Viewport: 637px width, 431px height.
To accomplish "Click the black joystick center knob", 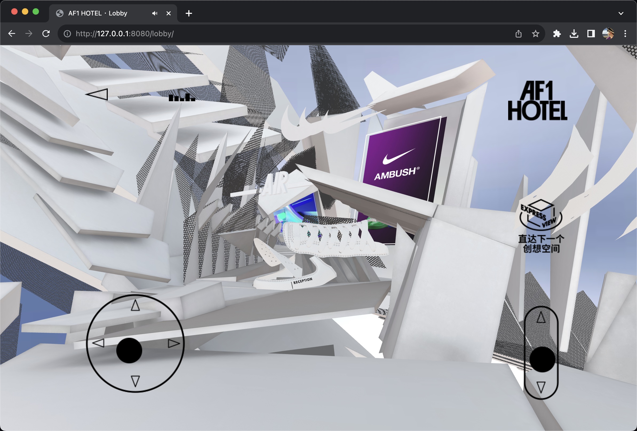I will pyautogui.click(x=129, y=350).
